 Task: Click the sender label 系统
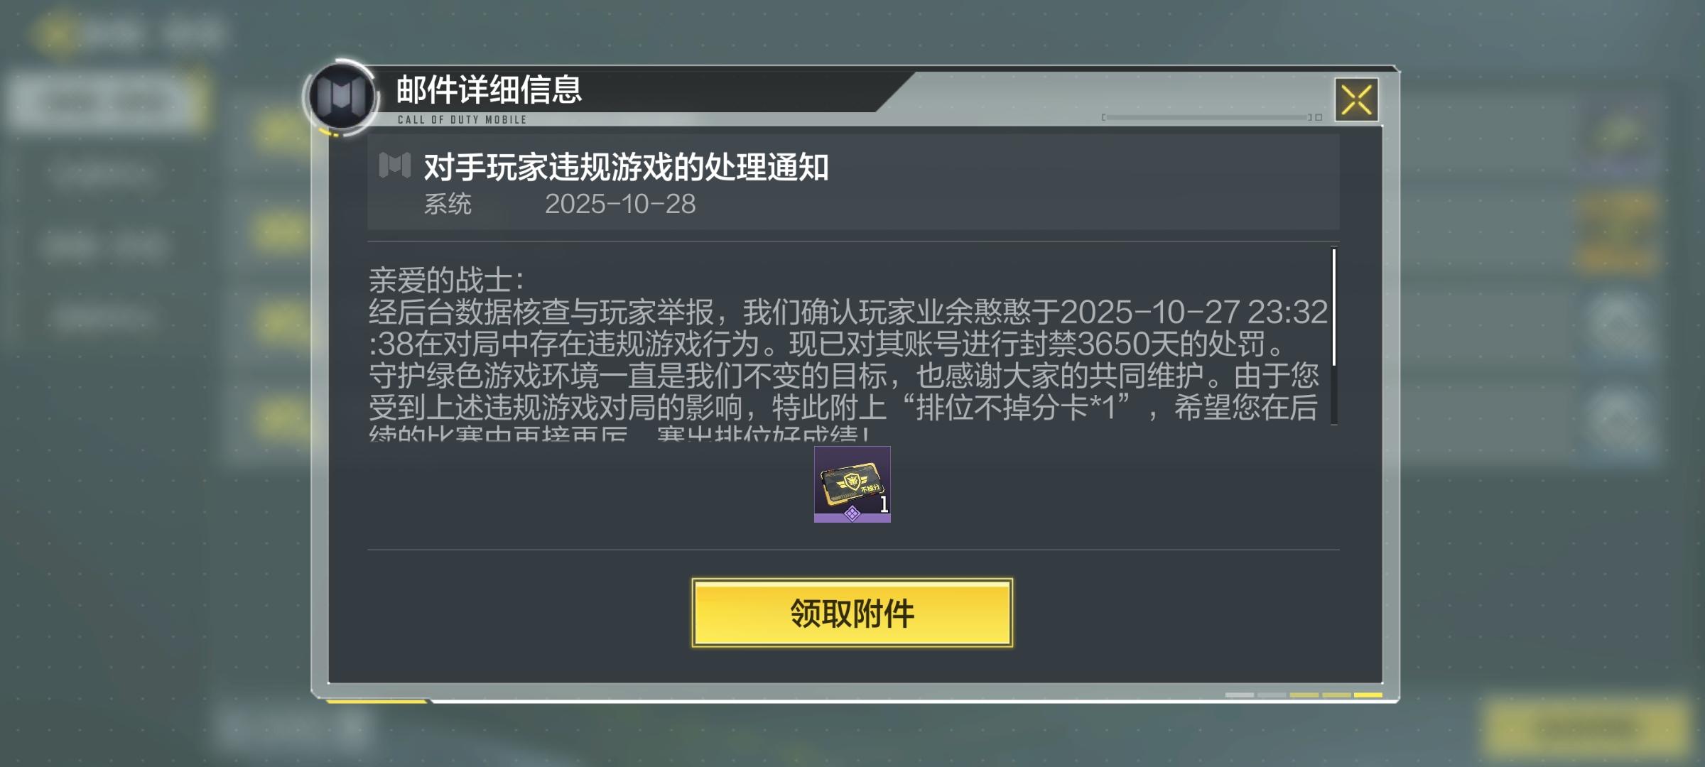(x=448, y=205)
